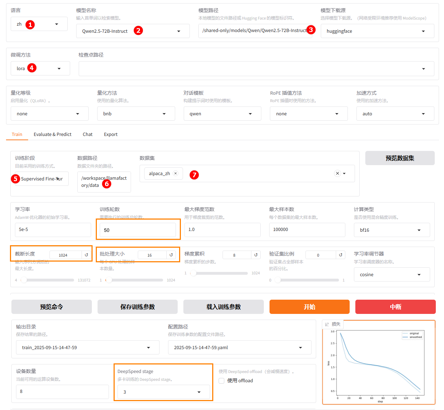Image resolution: width=444 pixels, height=410 pixels.
Task: Clear all selected datasets in 数据集
Action: click(337, 173)
